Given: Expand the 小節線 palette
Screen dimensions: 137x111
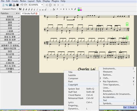Looking at the screenshot, I should coord(10,31).
